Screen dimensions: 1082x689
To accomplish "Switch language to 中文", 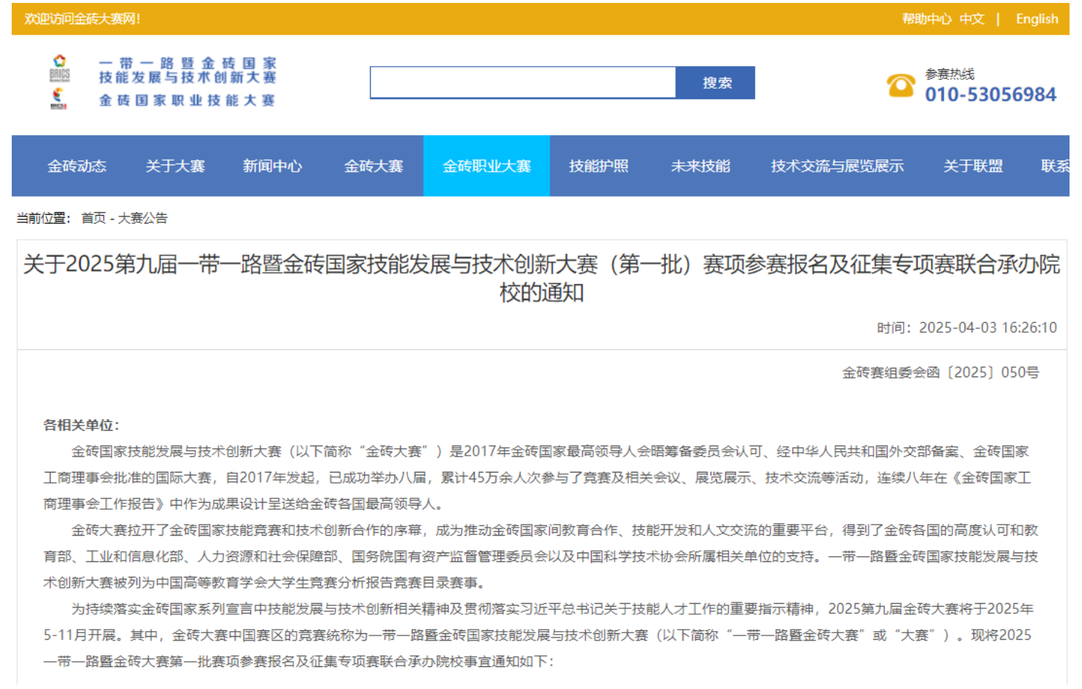I will tap(971, 19).
